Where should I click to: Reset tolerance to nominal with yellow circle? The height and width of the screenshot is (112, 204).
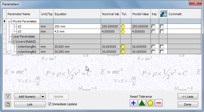tap(150, 103)
